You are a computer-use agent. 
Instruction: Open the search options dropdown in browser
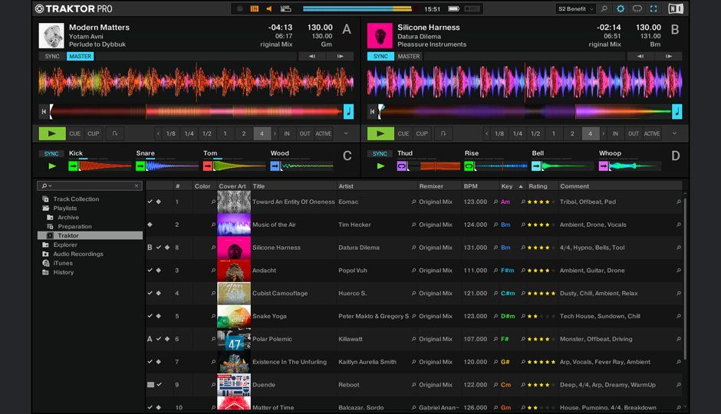[46, 186]
